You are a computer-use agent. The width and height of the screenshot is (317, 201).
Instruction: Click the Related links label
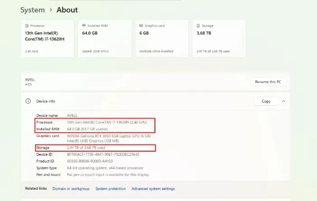click(36, 188)
